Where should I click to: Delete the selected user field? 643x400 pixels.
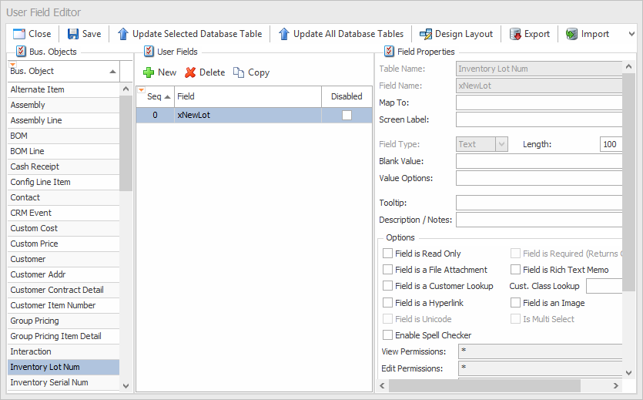[x=204, y=72]
